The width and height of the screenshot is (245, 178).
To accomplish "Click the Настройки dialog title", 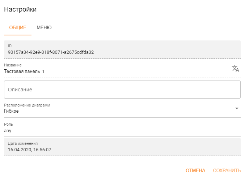I will pyautogui.click(x=20, y=9).
